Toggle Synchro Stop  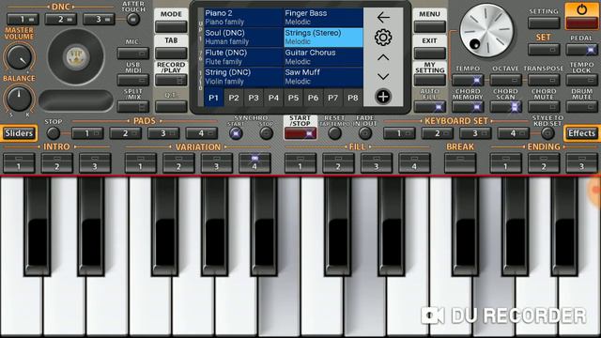click(266, 133)
